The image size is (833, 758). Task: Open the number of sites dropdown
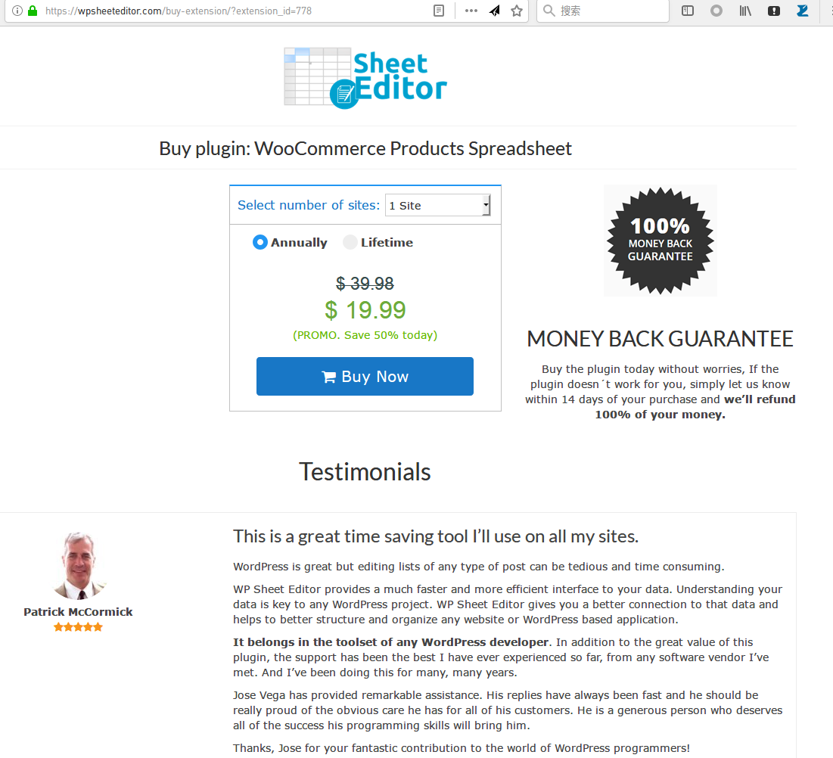[438, 205]
